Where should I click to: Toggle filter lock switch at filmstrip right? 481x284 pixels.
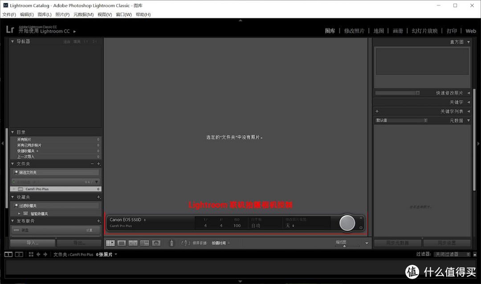[475, 255]
